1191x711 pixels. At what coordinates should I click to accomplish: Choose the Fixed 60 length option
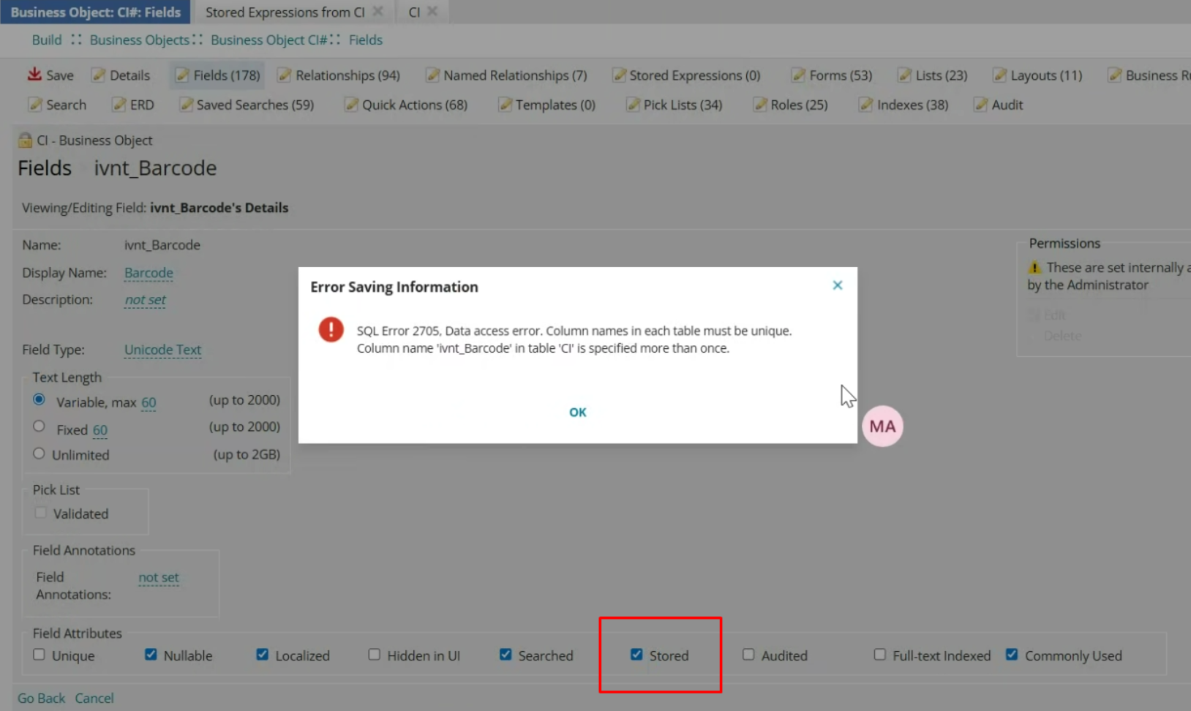click(39, 426)
